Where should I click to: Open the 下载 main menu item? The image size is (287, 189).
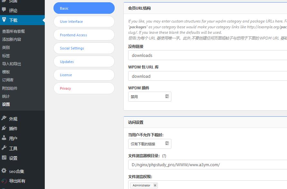click(x=22, y=20)
